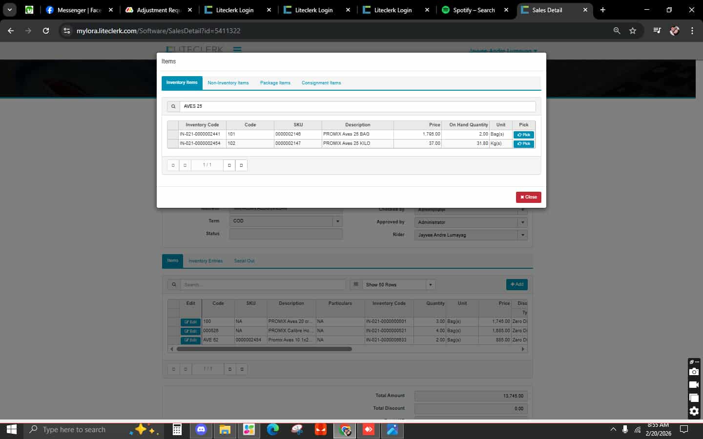Bookmark this page using the star icon
This screenshot has width=703, height=439.
point(633,31)
